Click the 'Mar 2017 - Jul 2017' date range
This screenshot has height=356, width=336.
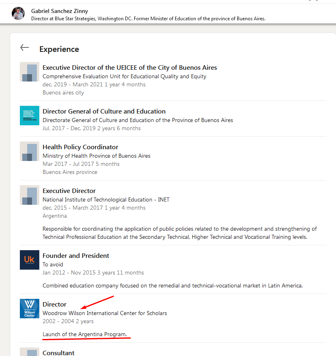point(81,164)
